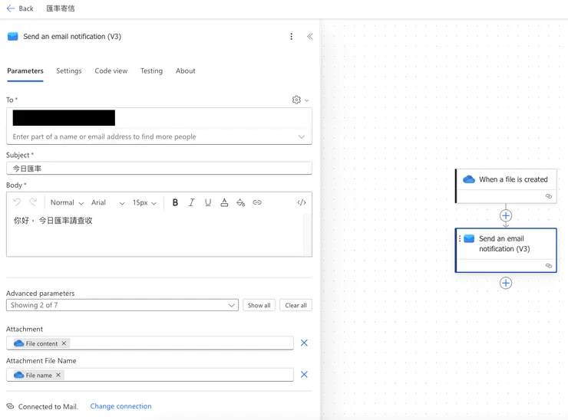Open the connection link icon on trigger card
This screenshot has height=420, width=568.
tap(549, 196)
